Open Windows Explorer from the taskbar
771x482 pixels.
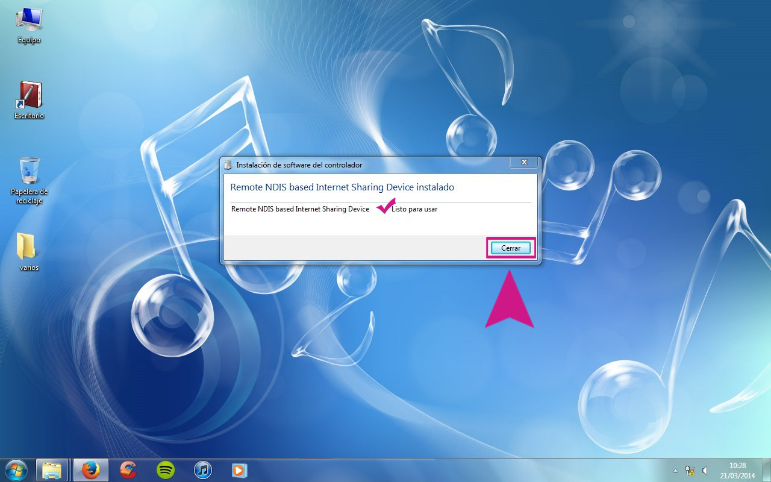[52, 470]
